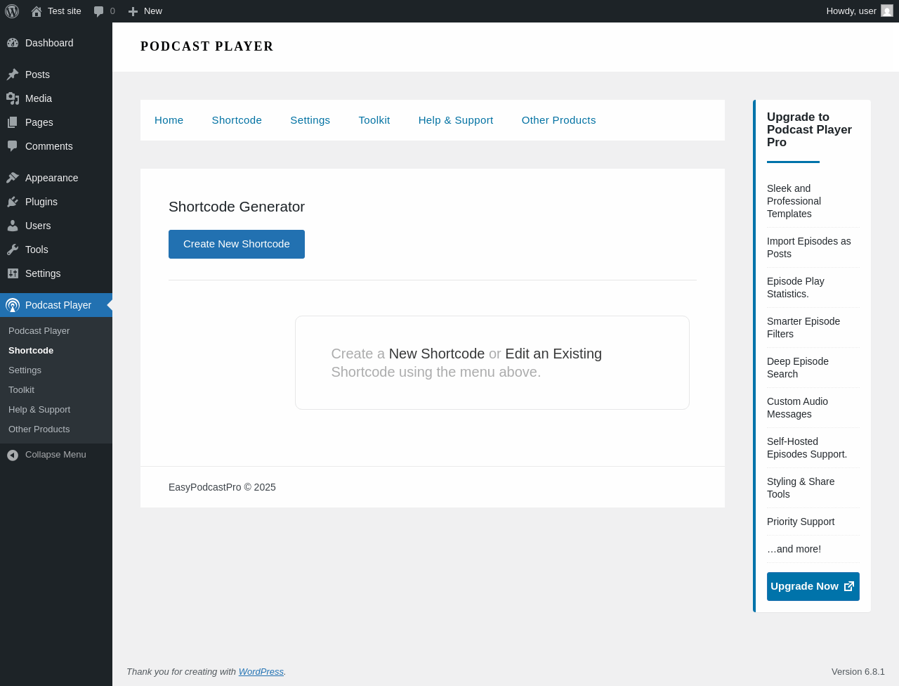Click the 'Custom Audio Messages' feature text
The image size is (899, 686).
(x=798, y=408)
